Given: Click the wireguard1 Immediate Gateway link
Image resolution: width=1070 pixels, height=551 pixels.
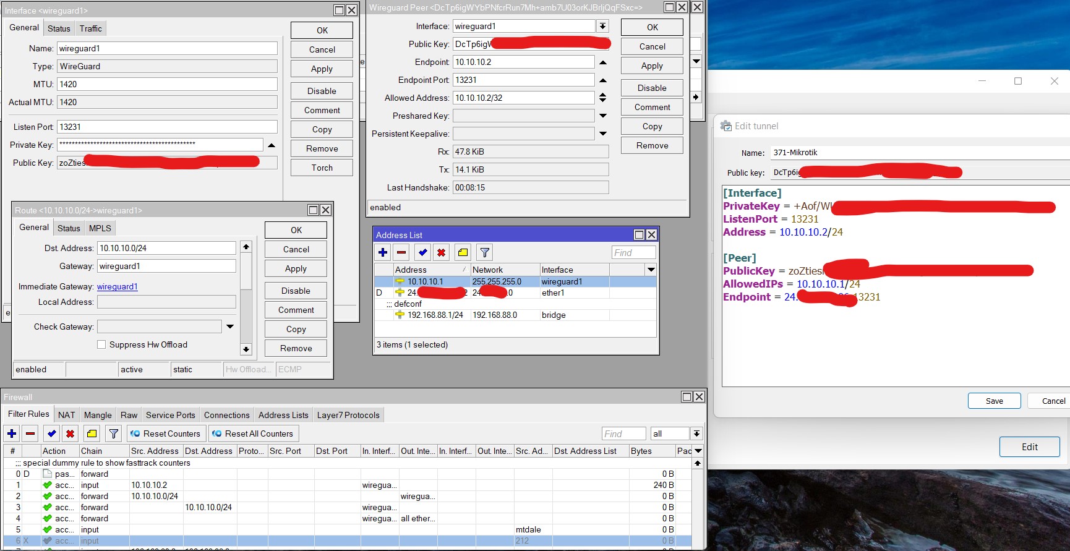Looking at the screenshot, I should [118, 286].
